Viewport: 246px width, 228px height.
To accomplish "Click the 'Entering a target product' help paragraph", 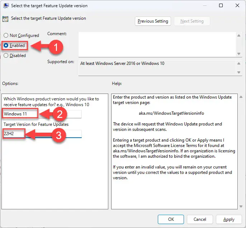I will click(174, 148).
